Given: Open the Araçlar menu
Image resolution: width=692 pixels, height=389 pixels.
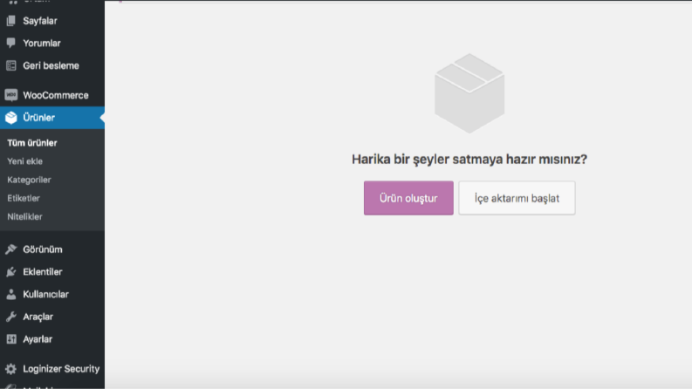Looking at the screenshot, I should (52, 317).
